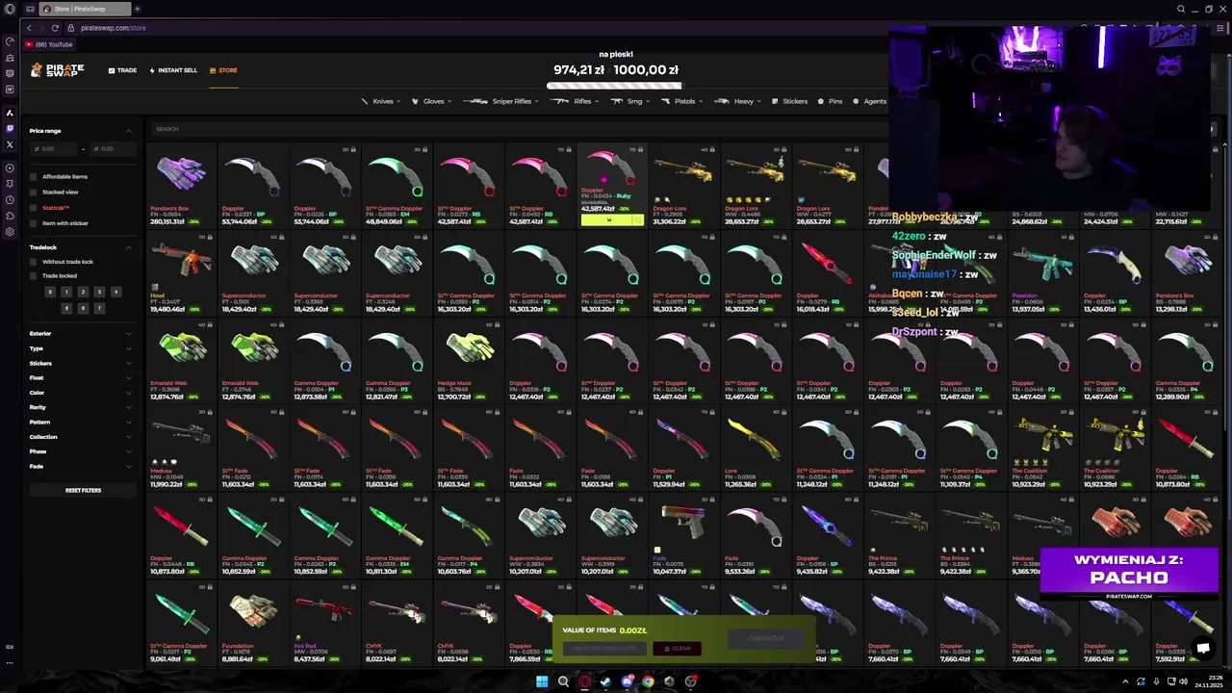The width and height of the screenshot is (1232, 693).
Task: Open the Stickers category
Action: pyautogui.click(x=789, y=101)
